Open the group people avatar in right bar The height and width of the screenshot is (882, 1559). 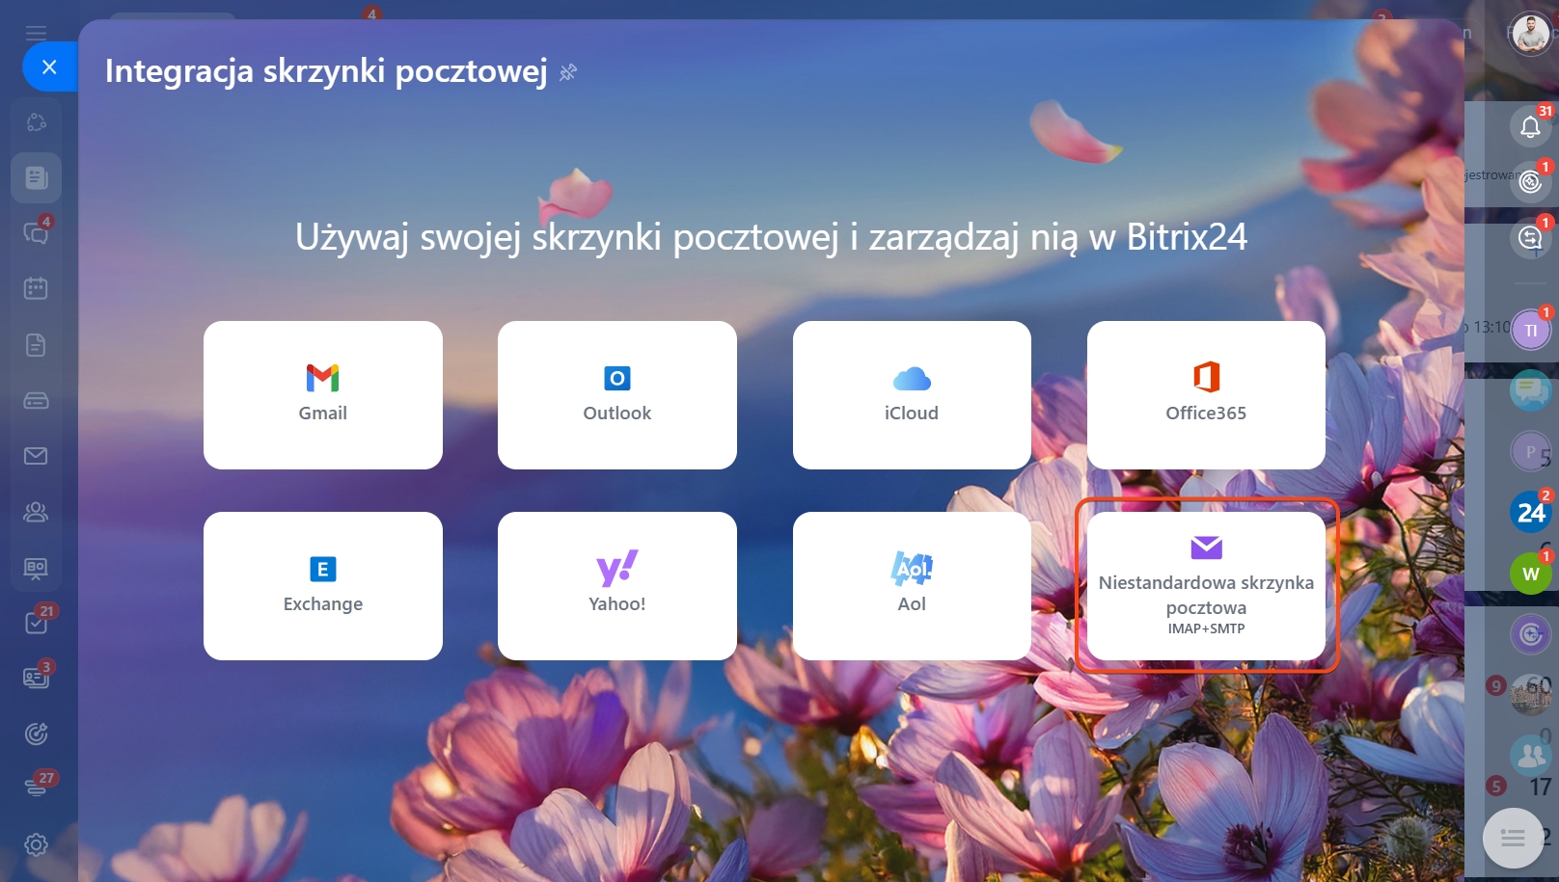1530,755
